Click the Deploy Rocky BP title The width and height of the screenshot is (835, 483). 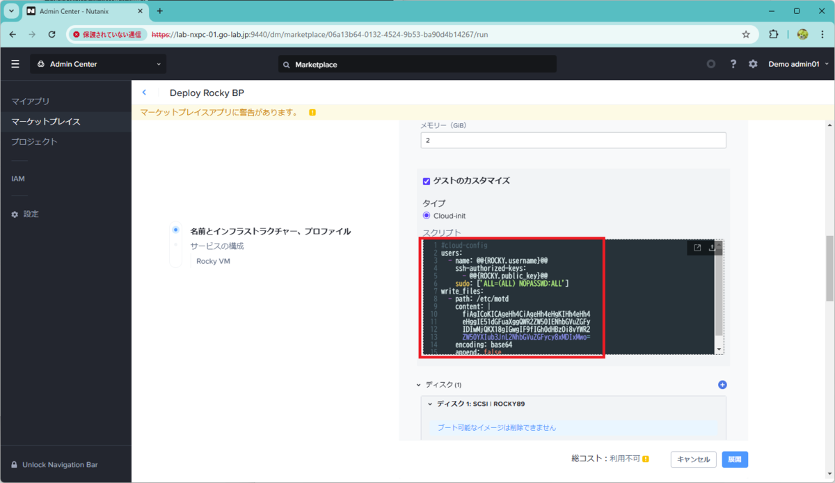[207, 93]
